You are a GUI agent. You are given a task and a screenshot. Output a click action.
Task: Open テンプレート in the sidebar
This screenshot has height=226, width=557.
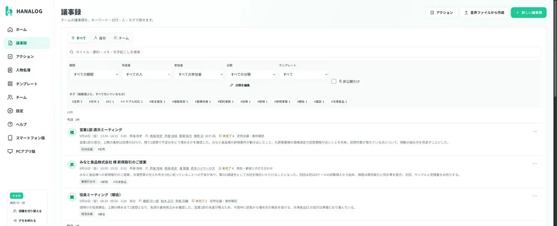click(27, 83)
